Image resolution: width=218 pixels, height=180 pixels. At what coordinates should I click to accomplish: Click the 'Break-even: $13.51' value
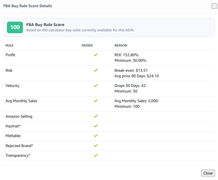tap(131, 70)
